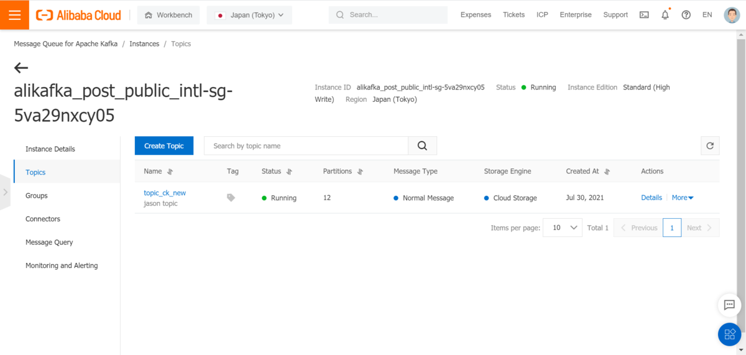The width and height of the screenshot is (746, 355).
Task: Click the Jul 30, 2021 date cell
Action: 584,198
